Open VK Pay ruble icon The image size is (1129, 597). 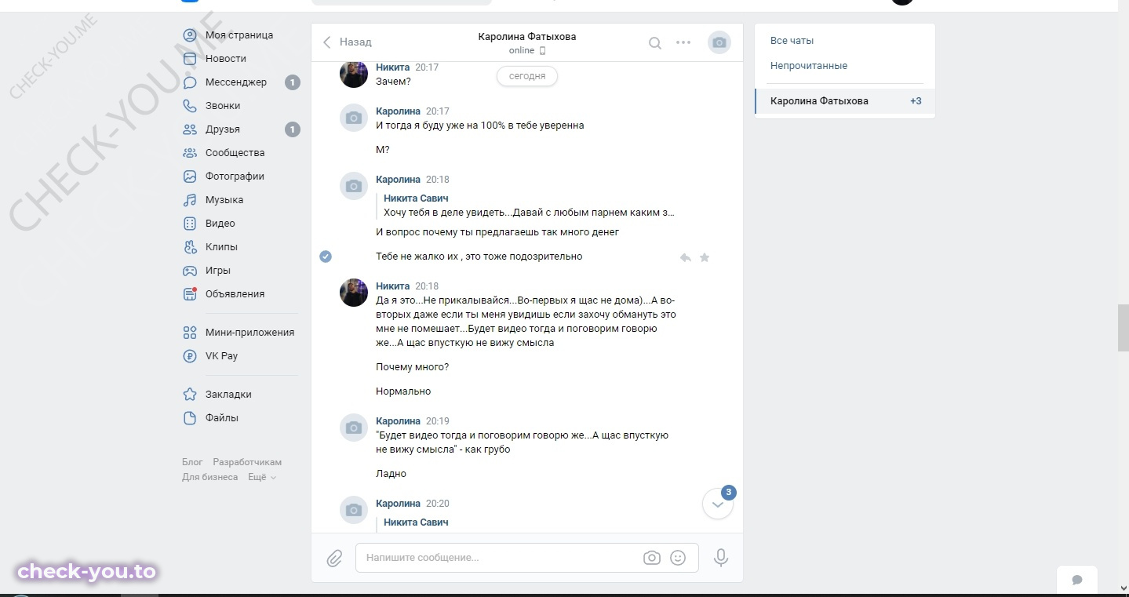(x=190, y=356)
